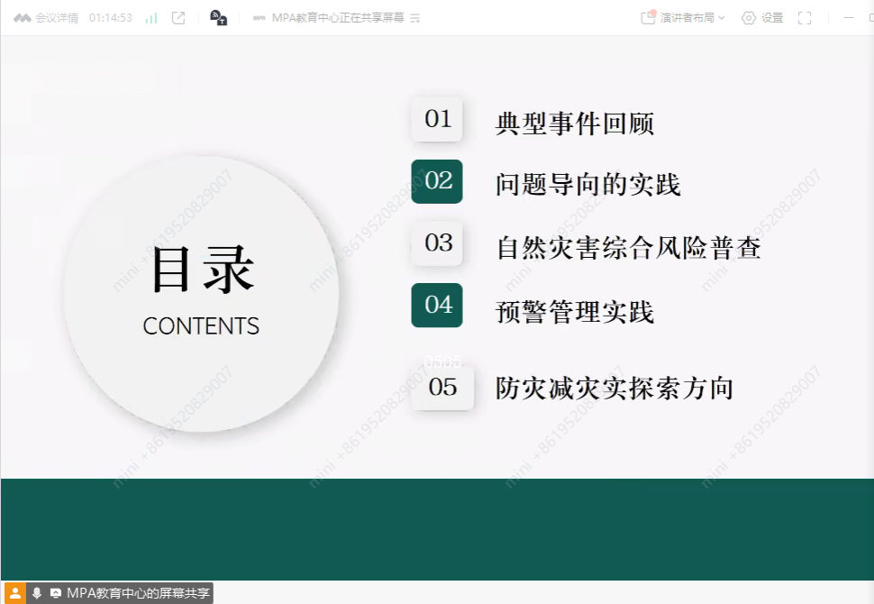
Task: Select item 05 防灾减灾实探索方向
Action: tap(614, 389)
